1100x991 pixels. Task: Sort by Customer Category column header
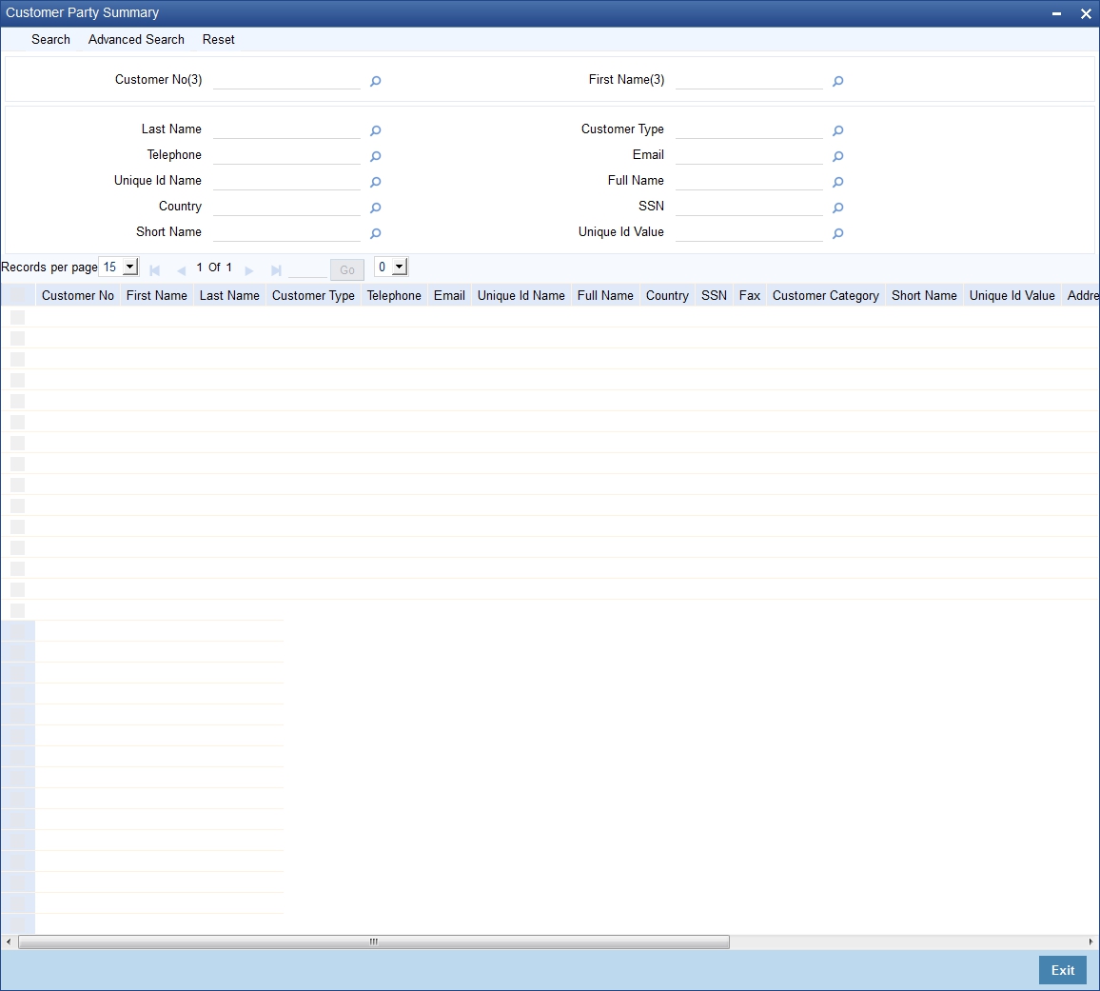pyautogui.click(x=826, y=295)
